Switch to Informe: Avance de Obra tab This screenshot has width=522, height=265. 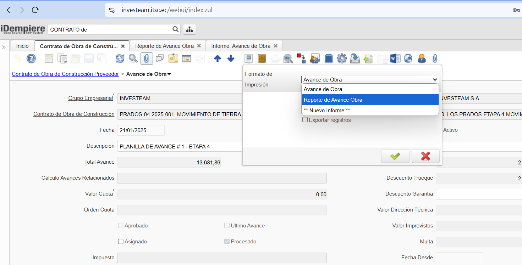[x=241, y=46]
